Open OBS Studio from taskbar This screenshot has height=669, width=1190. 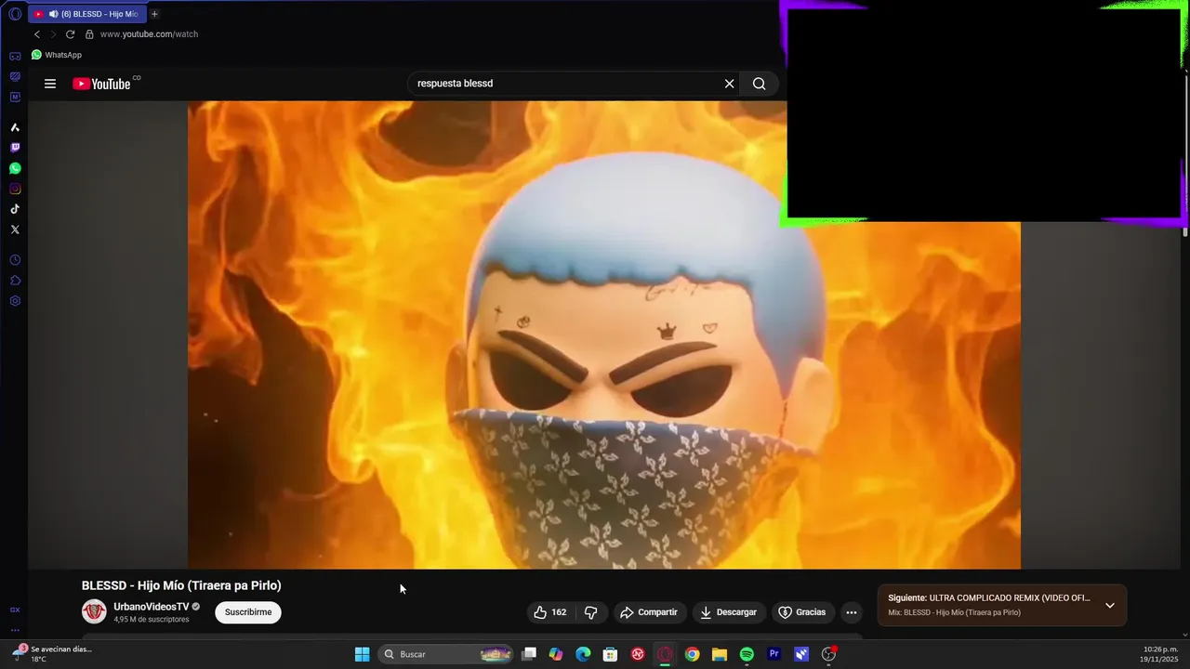tap(828, 654)
